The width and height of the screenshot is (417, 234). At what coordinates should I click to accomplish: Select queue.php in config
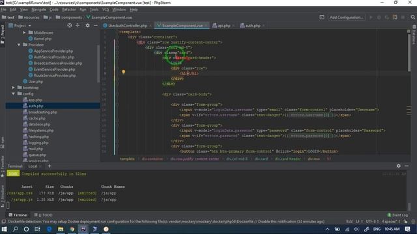[x=37, y=155]
